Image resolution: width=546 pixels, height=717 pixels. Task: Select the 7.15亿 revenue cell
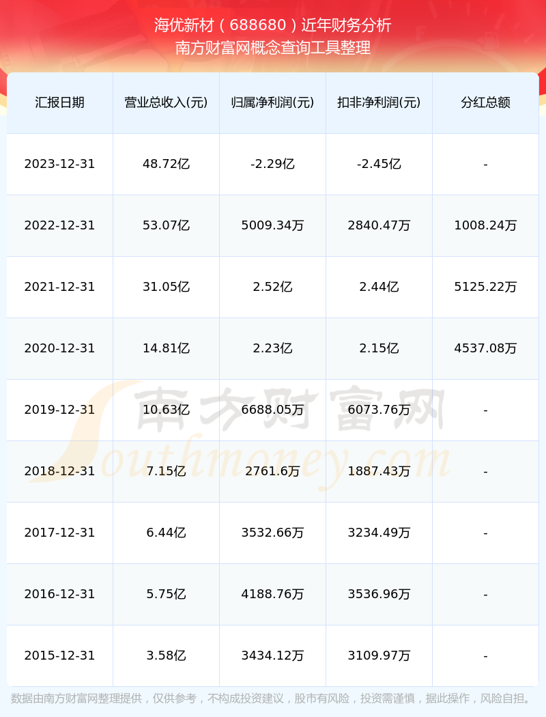tap(167, 471)
